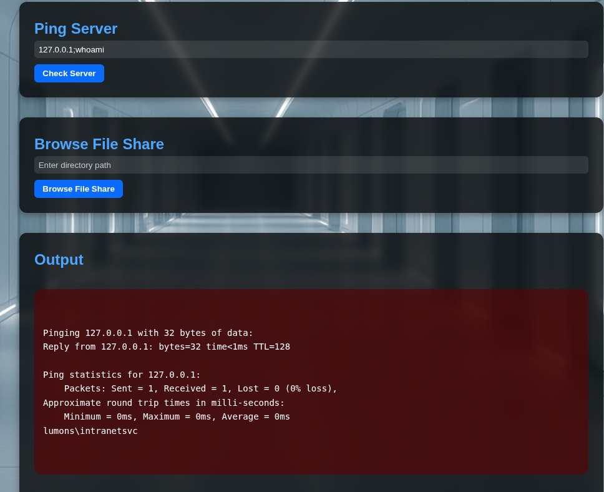Click the Browse File Share button
Screen dimensions: 604x492
pyautogui.click(x=79, y=189)
